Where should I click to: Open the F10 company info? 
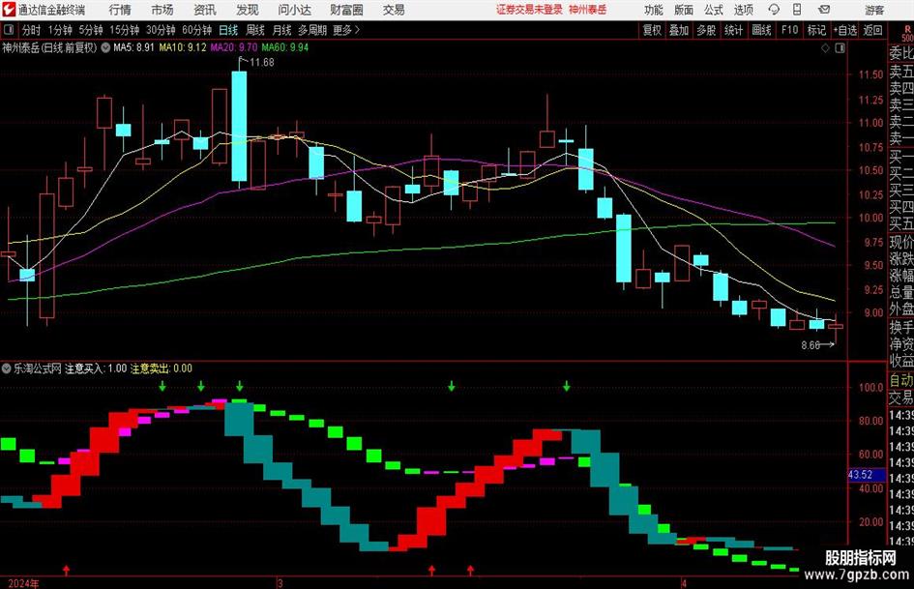pyautogui.click(x=789, y=30)
